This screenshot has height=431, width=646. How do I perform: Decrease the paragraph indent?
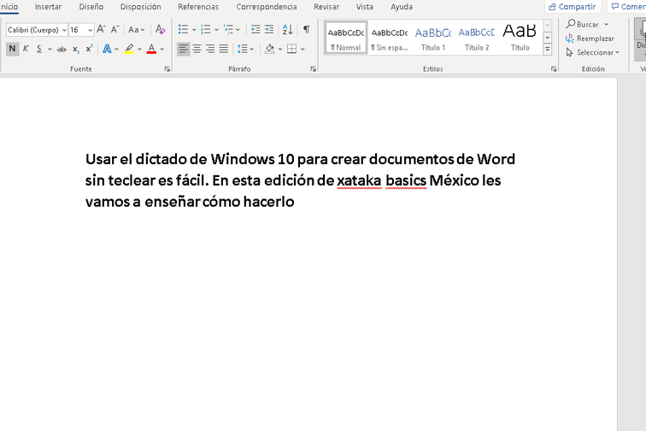click(255, 29)
